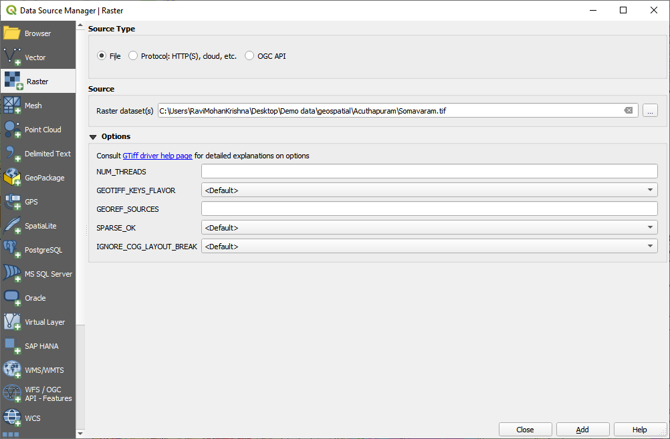Click the Close button
Image resolution: width=670 pixels, height=439 pixels.
click(x=525, y=430)
